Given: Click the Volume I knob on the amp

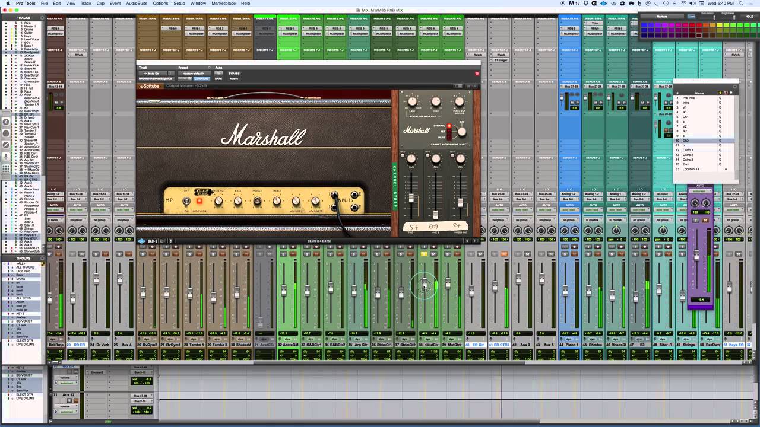Looking at the screenshot, I should click(x=296, y=202).
